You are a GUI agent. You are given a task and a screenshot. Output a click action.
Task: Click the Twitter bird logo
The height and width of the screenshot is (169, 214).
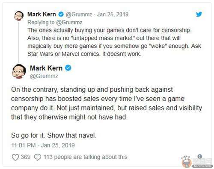point(199,14)
